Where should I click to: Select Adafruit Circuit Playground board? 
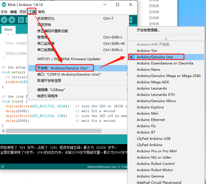click(166, 182)
